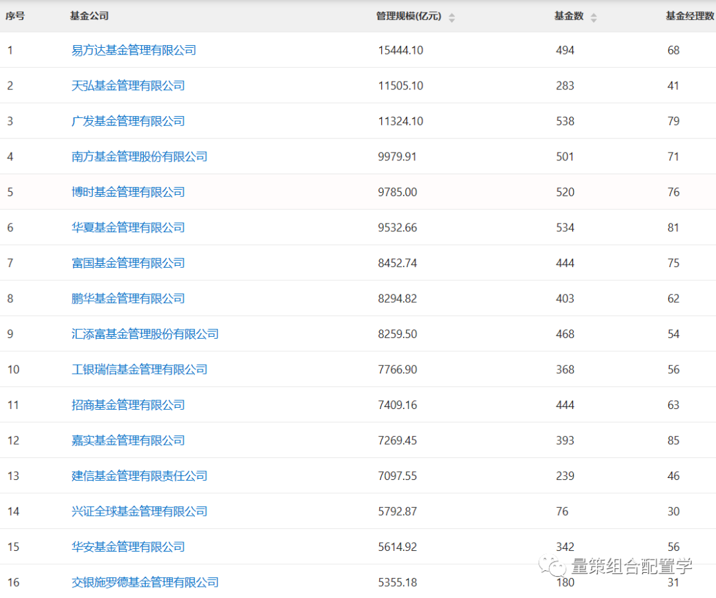Click the 序号 column header
Image resolution: width=716 pixels, height=598 pixels.
pos(15,16)
